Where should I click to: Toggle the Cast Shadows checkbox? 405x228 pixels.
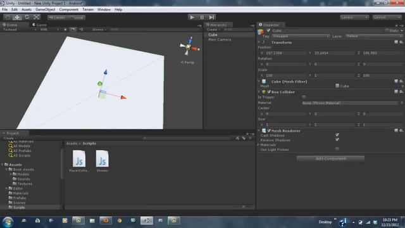click(x=337, y=135)
